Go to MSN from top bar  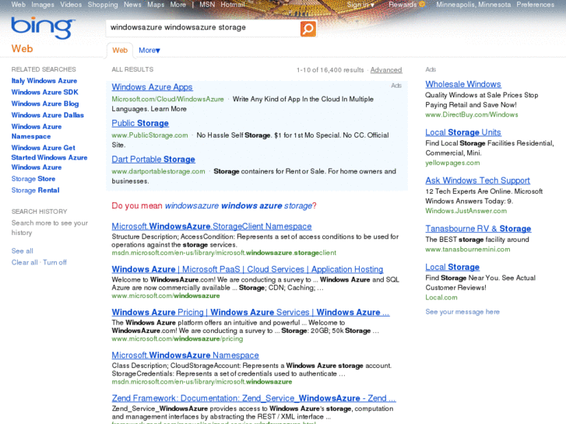[x=207, y=5]
